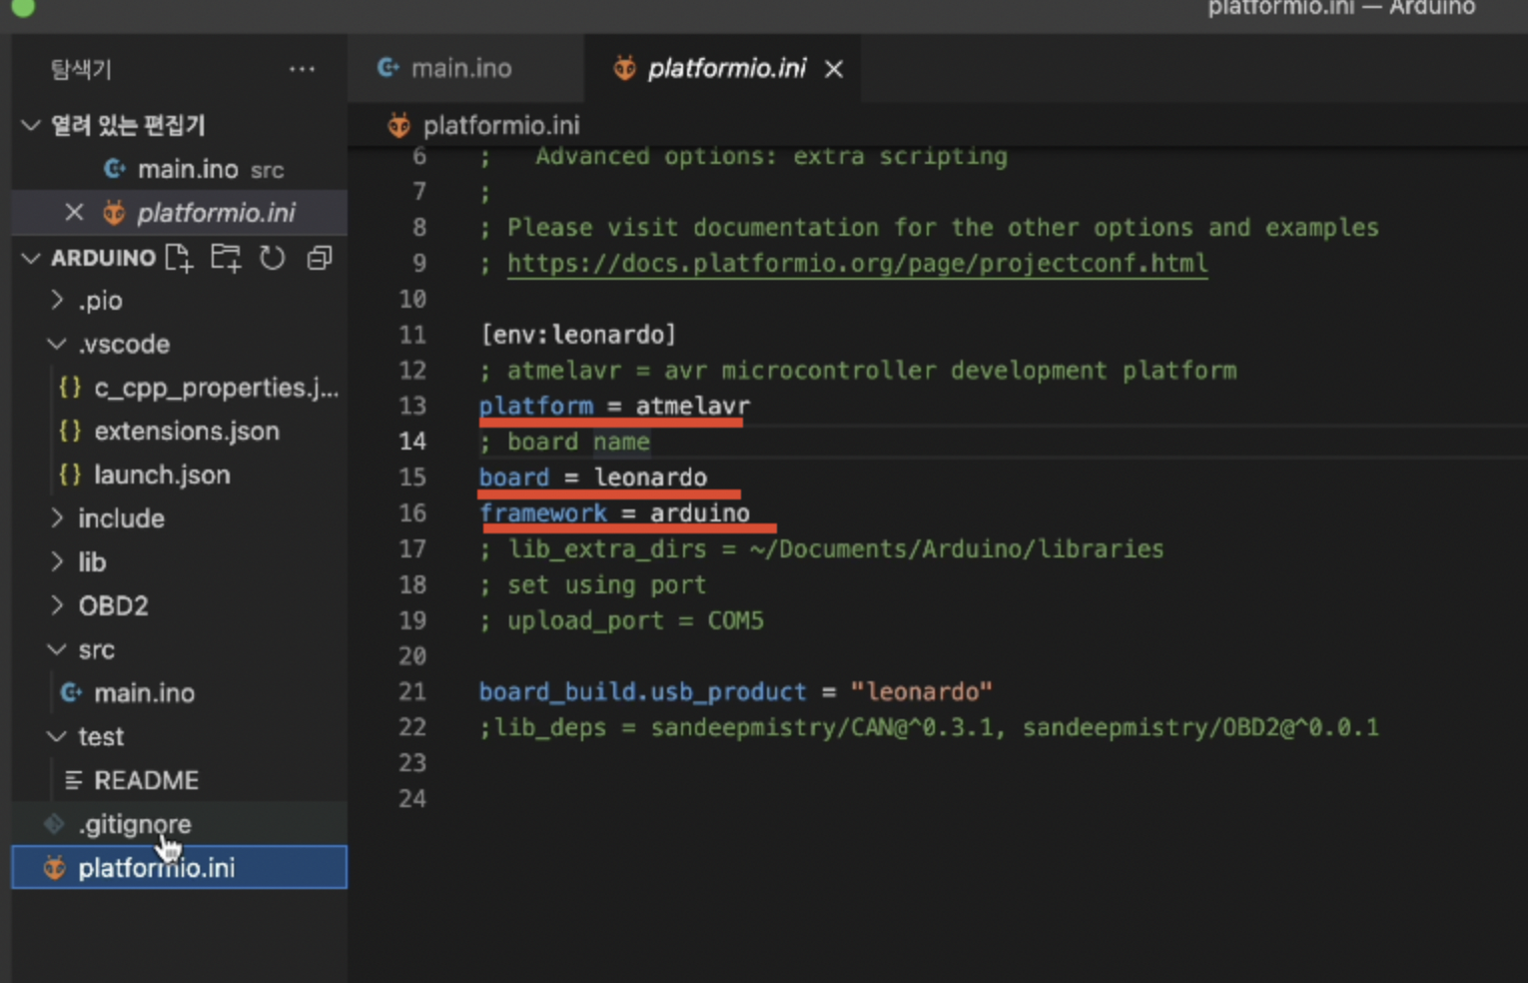This screenshot has width=1528, height=983.
Task: Collapse the 열려 있는 편집기 section
Action: pyautogui.click(x=29, y=125)
